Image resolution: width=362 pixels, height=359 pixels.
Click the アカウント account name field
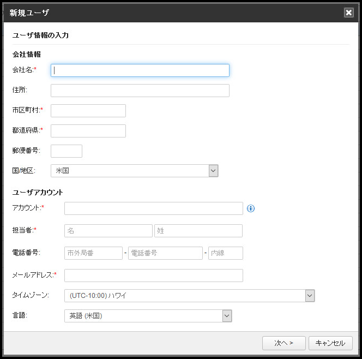[153, 208]
